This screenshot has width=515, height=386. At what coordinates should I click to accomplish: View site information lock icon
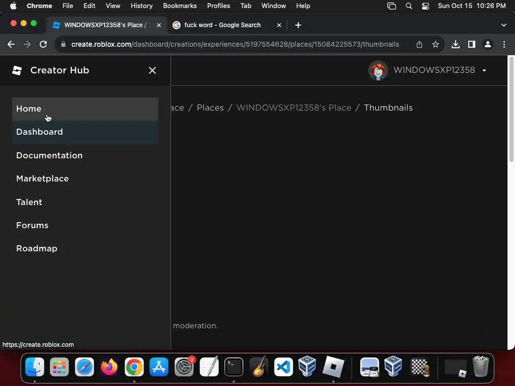pos(63,44)
